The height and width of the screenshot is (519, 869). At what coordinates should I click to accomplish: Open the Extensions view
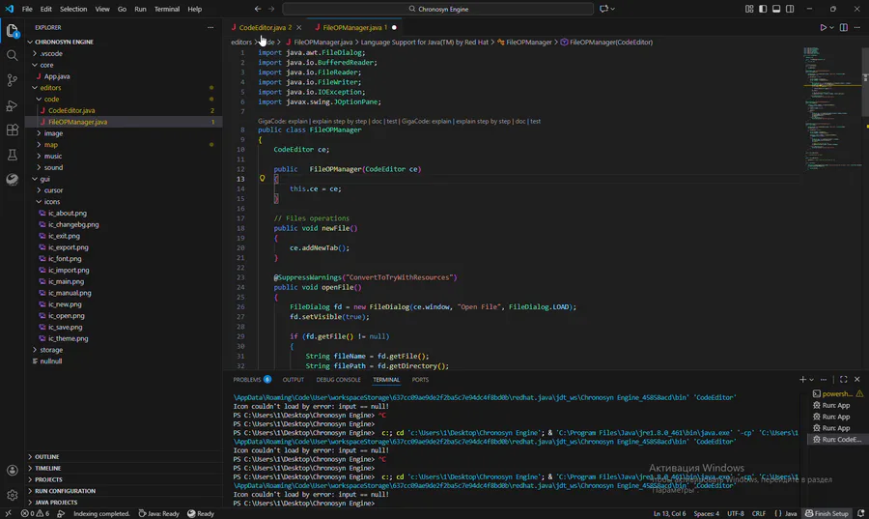coord(13,130)
